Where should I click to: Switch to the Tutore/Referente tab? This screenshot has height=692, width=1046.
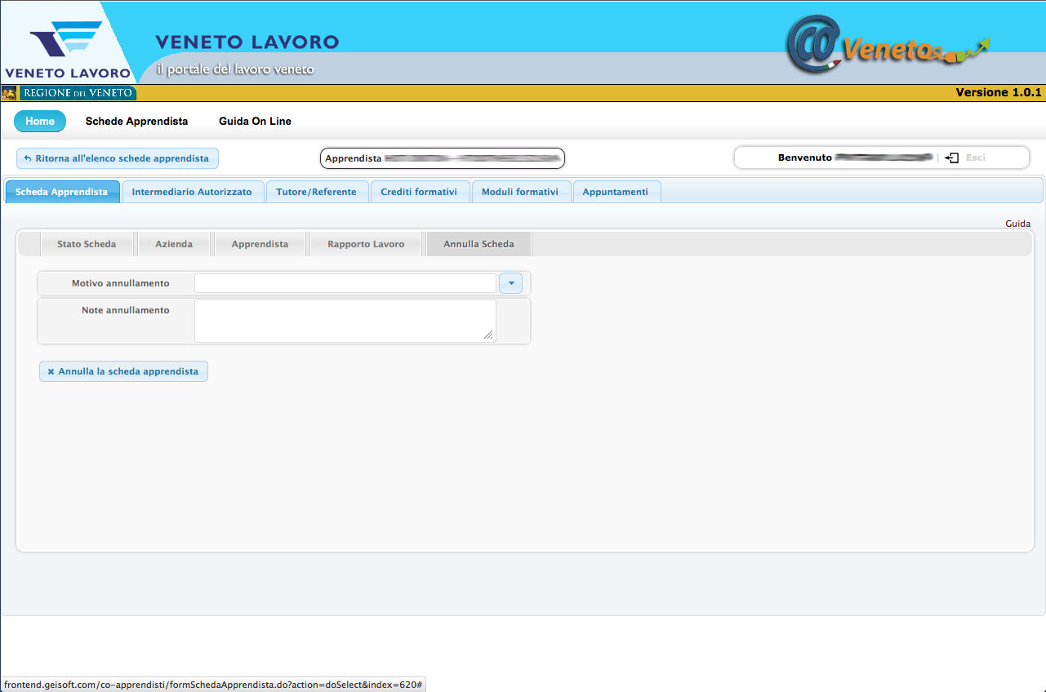316,192
